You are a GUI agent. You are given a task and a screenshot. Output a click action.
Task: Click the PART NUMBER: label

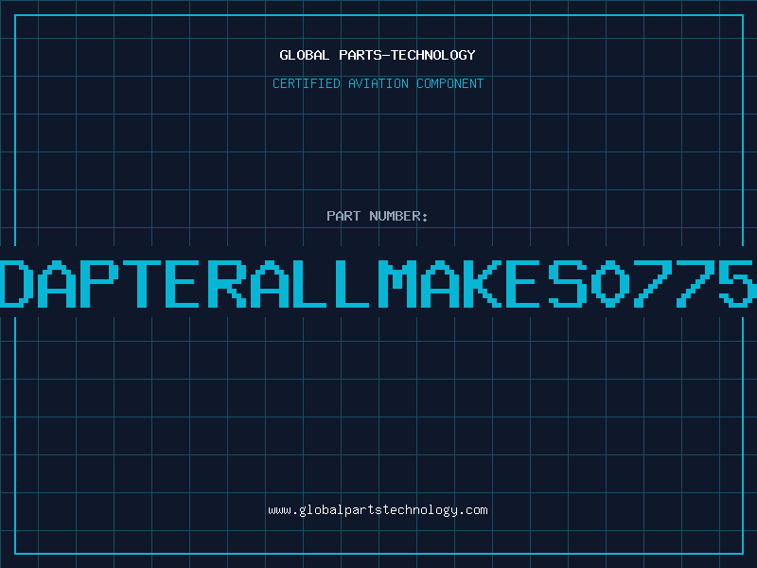[x=378, y=216]
